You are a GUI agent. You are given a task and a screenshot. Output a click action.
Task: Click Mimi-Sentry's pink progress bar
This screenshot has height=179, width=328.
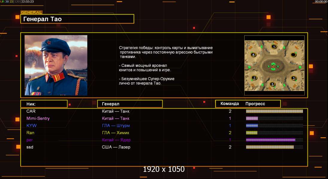pos(274,118)
